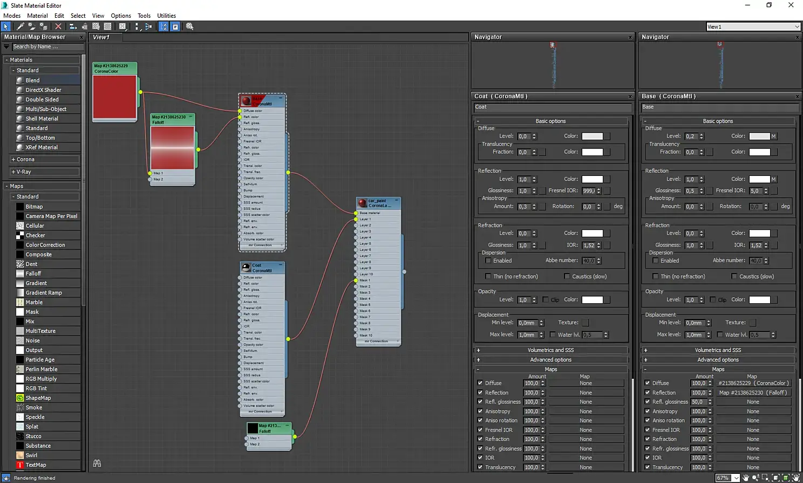Click the red X Delete Selected icon
The width and height of the screenshot is (803, 483).
pyautogui.click(x=58, y=26)
